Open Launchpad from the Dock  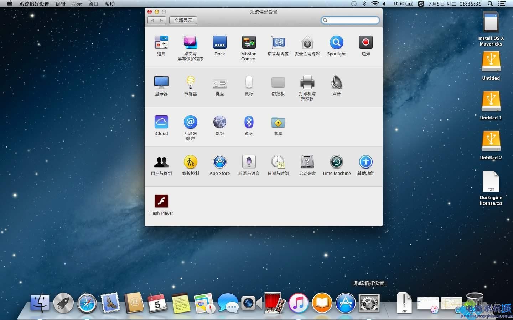(63, 303)
